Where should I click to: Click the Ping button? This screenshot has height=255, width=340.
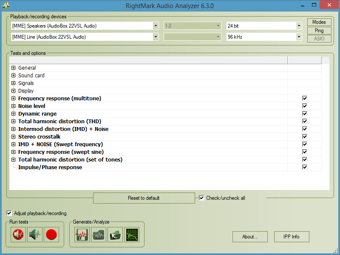tap(319, 31)
